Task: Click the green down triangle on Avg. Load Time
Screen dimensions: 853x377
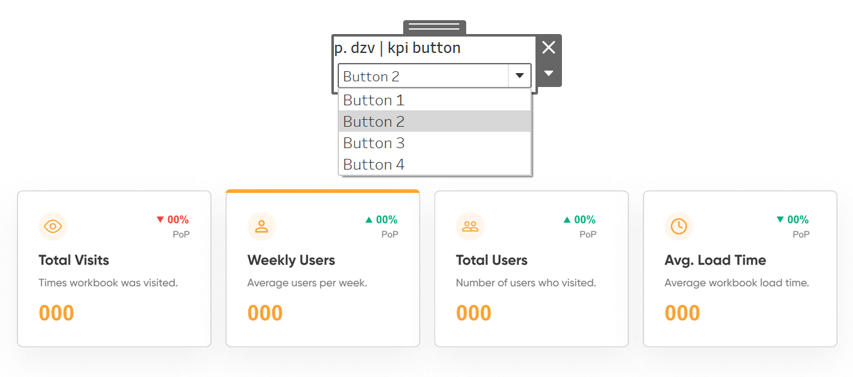Action: [x=781, y=219]
